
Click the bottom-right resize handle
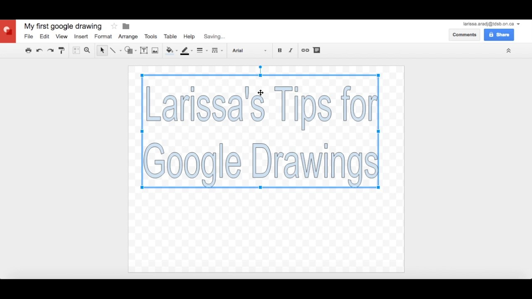point(378,188)
